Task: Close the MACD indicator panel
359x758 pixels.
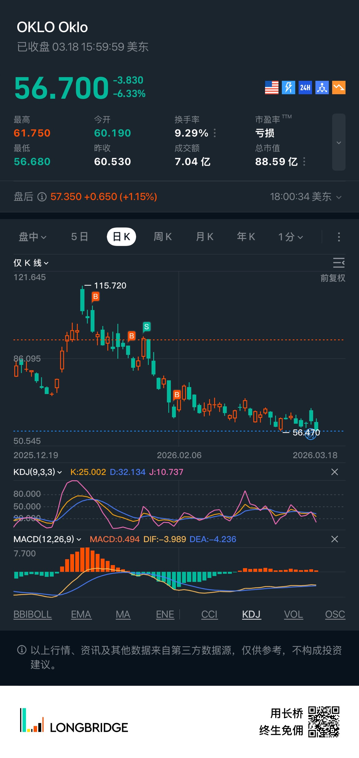Action: (x=334, y=539)
